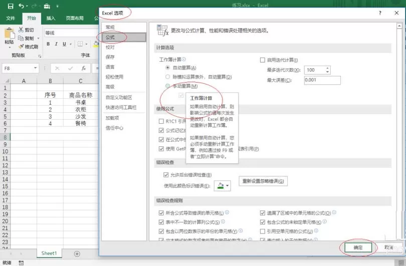Toggle Formula AutoComplete checkbox
This screenshot has width=406, height=266.
coord(161,130)
